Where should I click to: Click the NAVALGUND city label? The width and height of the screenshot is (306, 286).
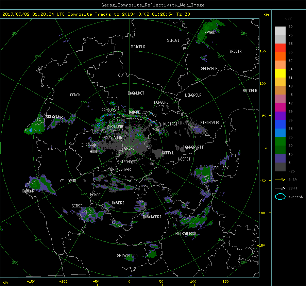click(x=113, y=138)
